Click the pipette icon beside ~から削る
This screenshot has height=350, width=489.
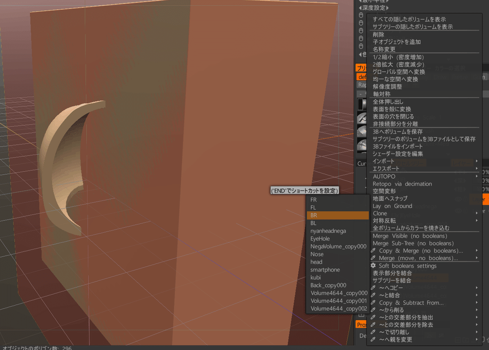(373, 310)
